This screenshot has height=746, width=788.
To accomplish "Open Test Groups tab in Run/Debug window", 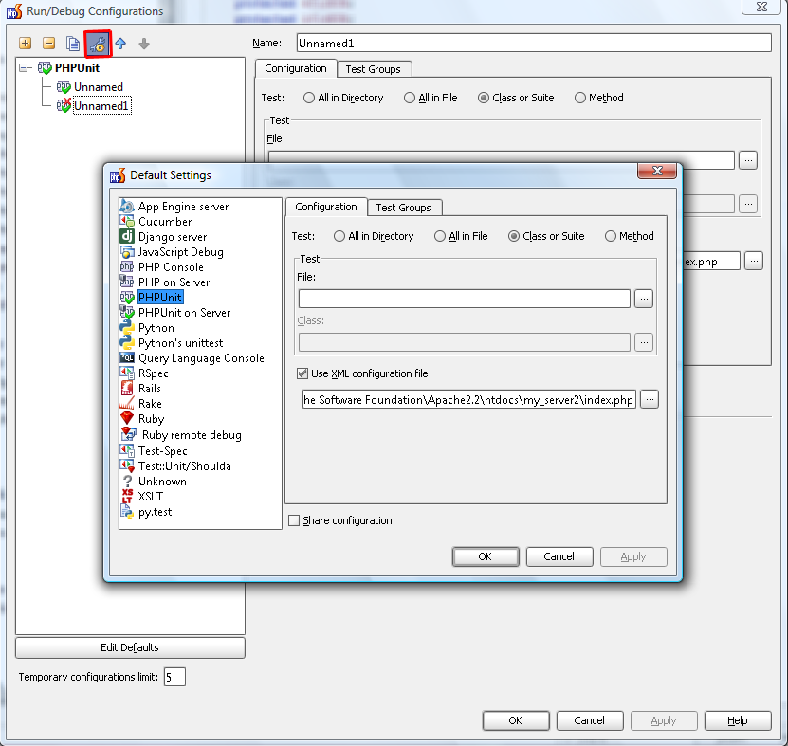I will [x=373, y=69].
